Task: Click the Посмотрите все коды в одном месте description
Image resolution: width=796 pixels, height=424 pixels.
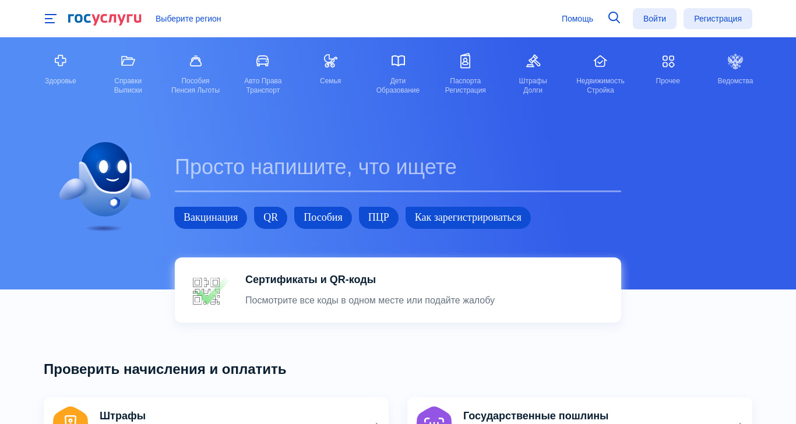Action: click(370, 301)
